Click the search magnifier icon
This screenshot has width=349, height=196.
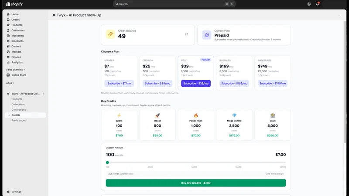[117, 4]
